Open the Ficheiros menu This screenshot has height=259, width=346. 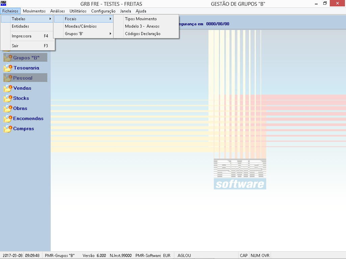10,11
